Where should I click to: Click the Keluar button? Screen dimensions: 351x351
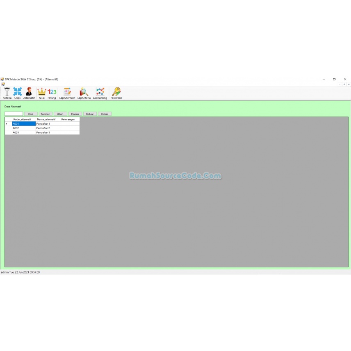click(90, 114)
